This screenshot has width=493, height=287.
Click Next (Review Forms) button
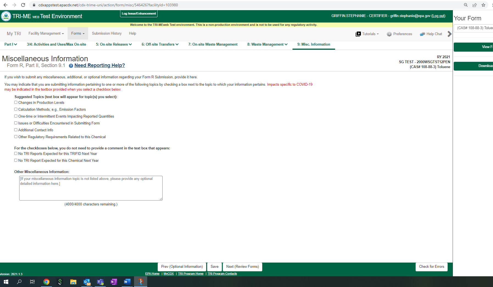(242, 267)
